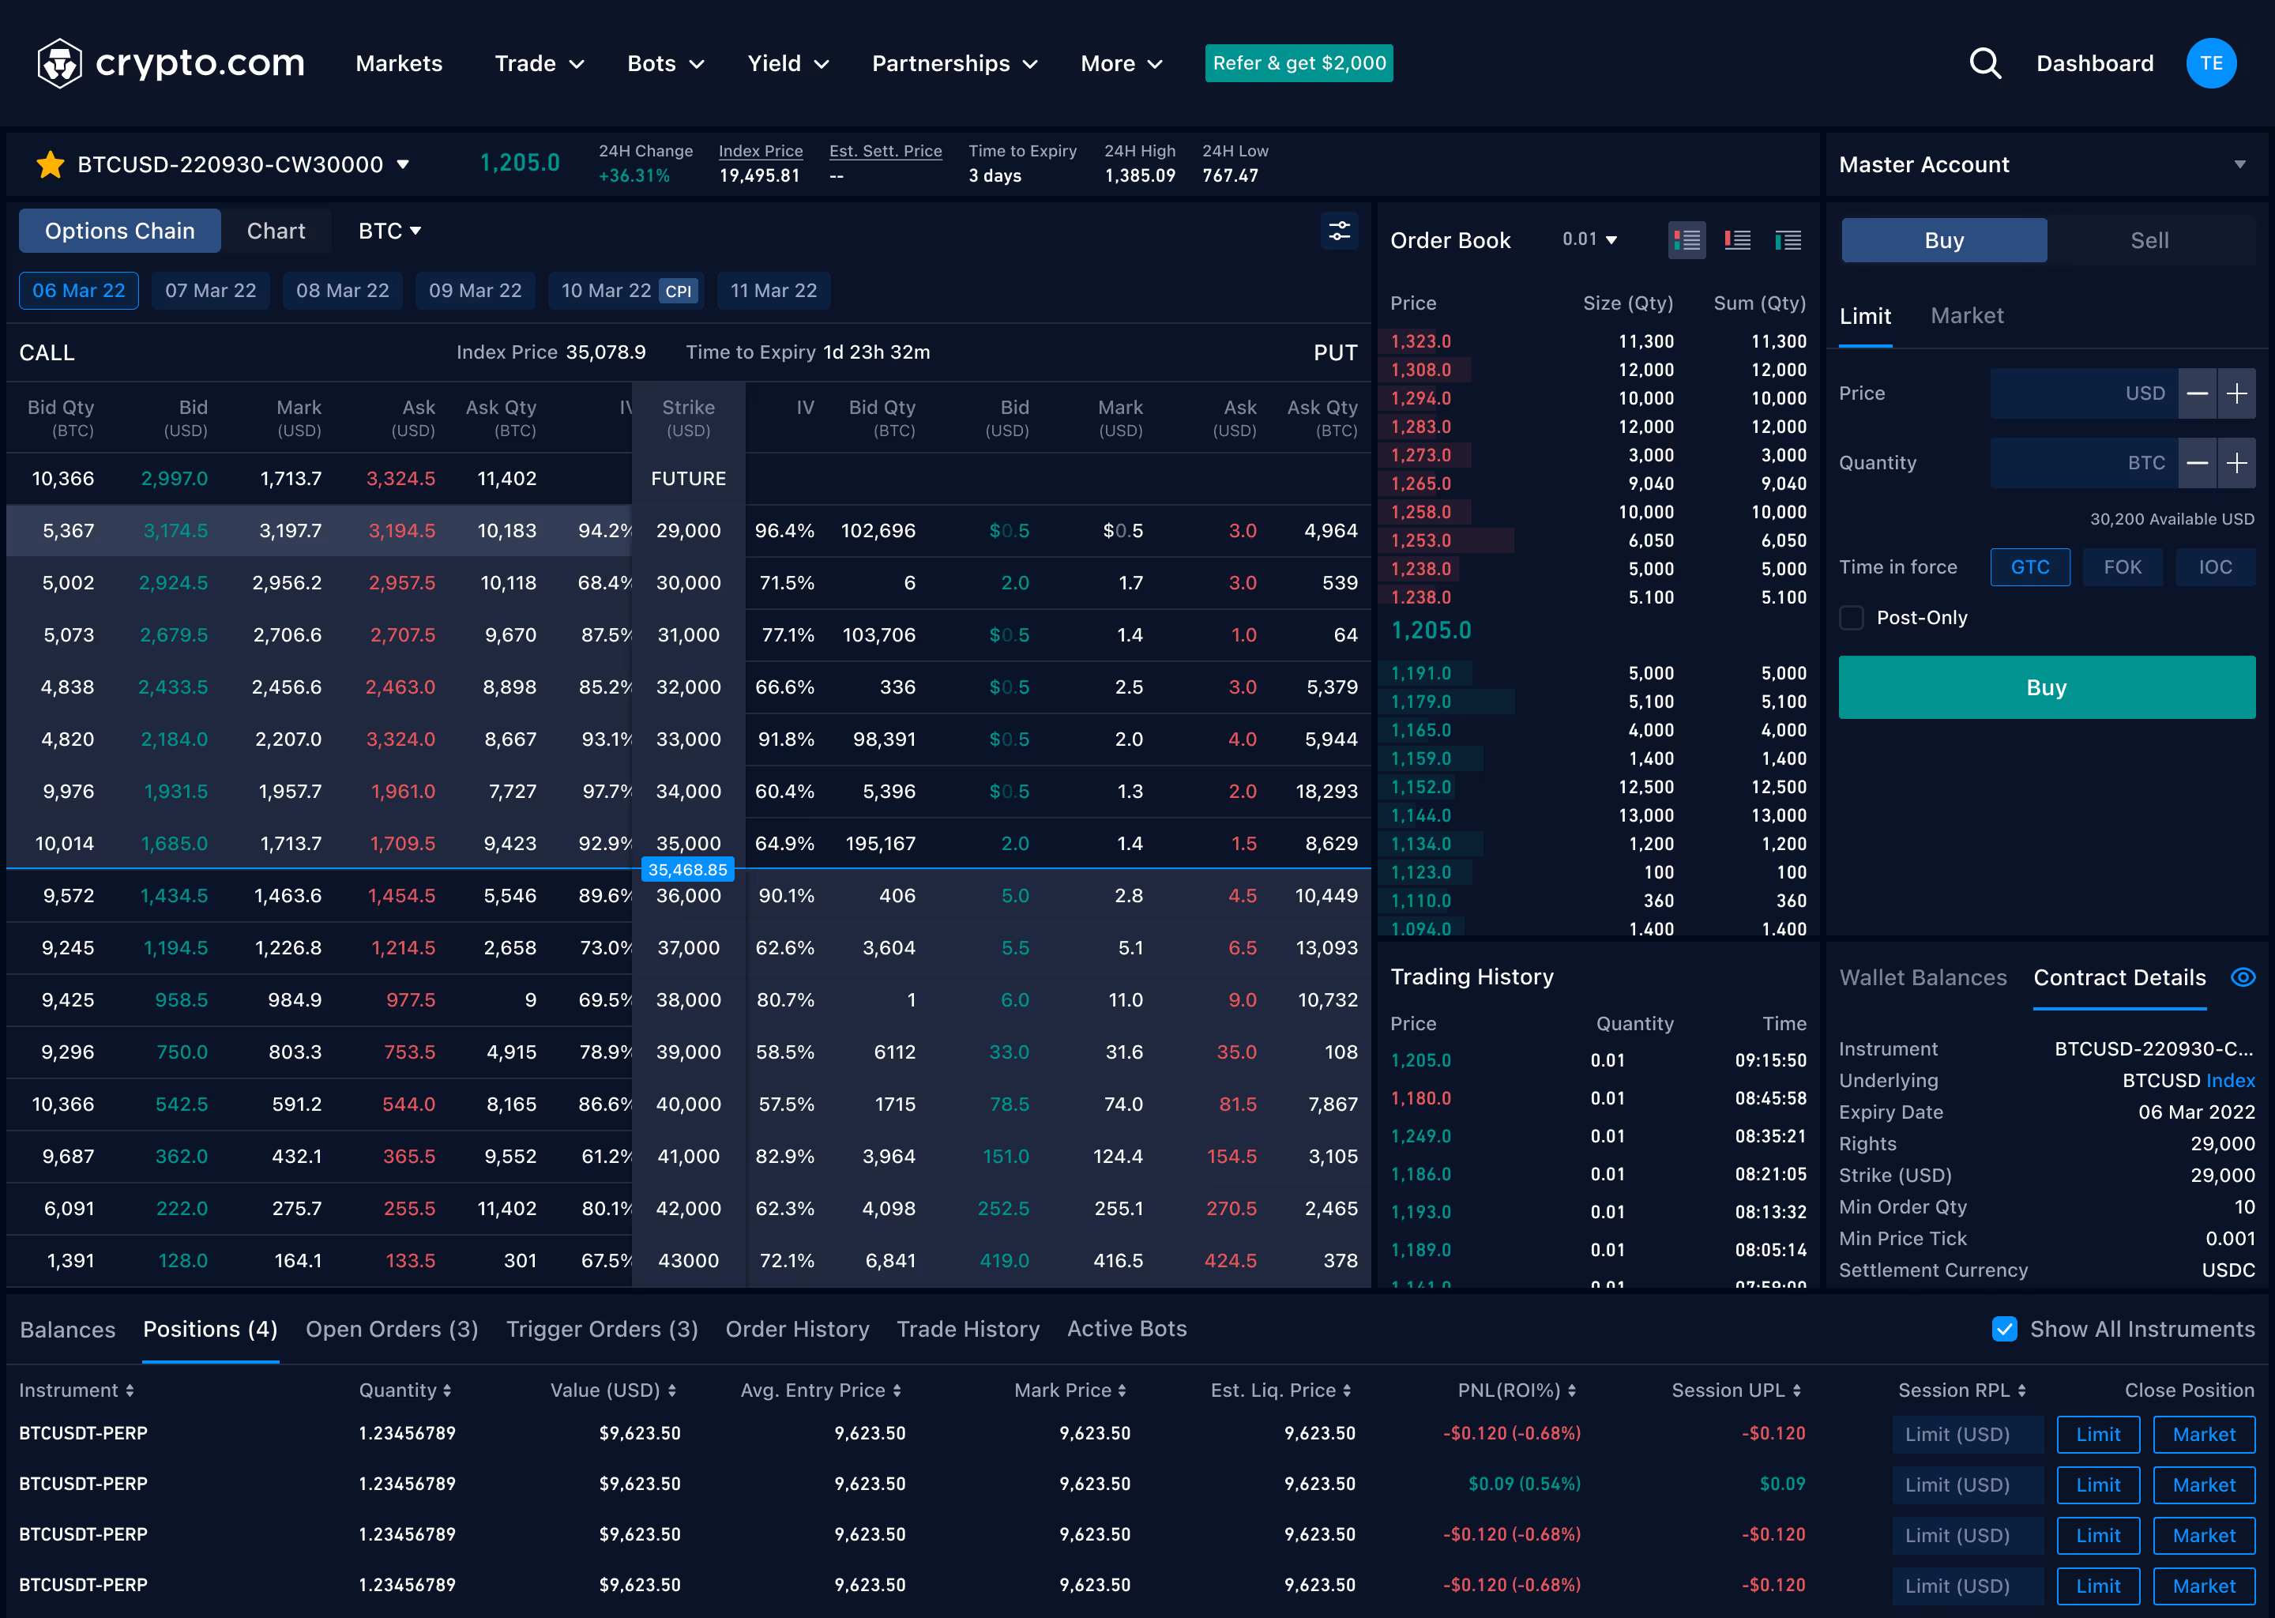Switch to Wallet Balances tab
The width and height of the screenshot is (2275, 1618).
(x=1923, y=977)
